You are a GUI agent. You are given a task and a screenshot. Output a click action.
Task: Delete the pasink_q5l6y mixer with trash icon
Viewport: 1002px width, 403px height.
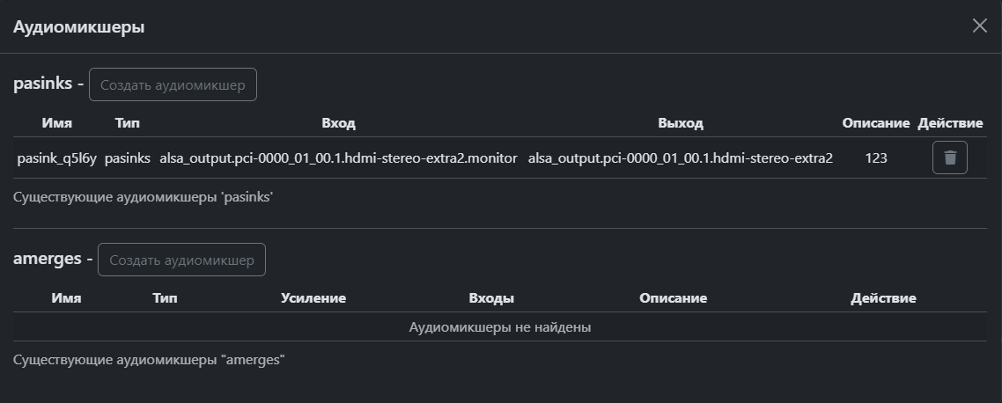(x=949, y=158)
